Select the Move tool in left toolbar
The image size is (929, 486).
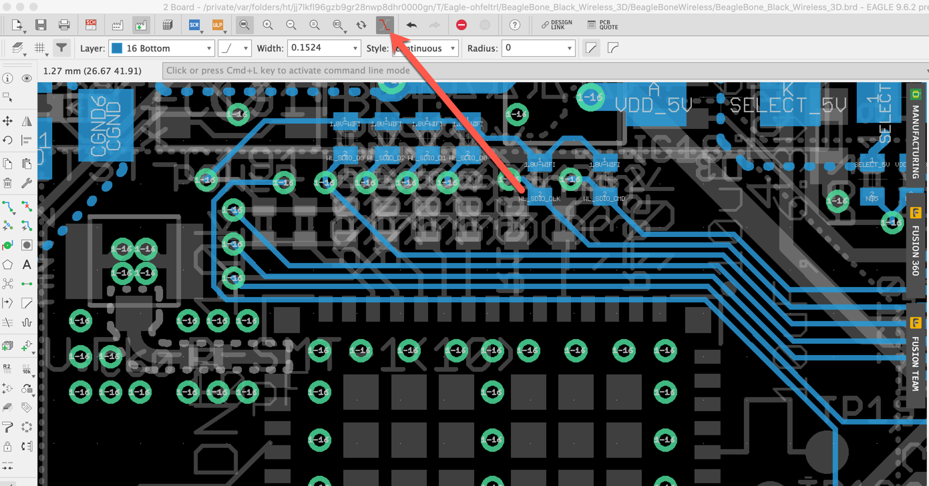(7, 121)
